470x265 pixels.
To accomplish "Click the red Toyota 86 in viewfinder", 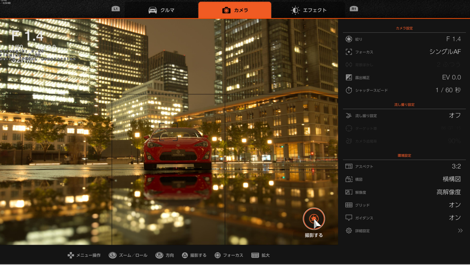I will (x=177, y=149).
